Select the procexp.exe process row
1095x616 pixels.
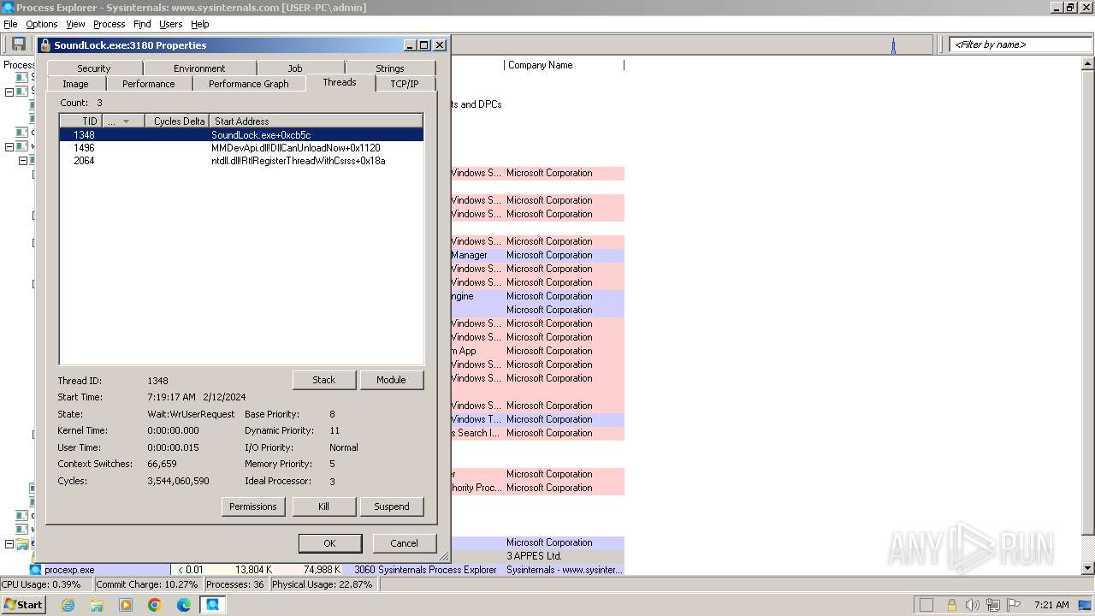[x=326, y=570]
